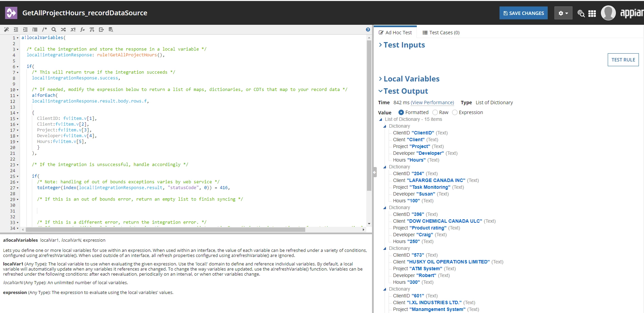Collapse the Dictionary with ClientID "396"
The image size is (644, 313).
click(x=385, y=208)
